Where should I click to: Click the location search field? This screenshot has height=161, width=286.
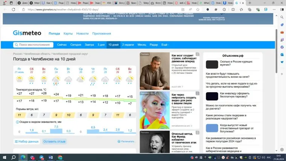tap(33, 44)
